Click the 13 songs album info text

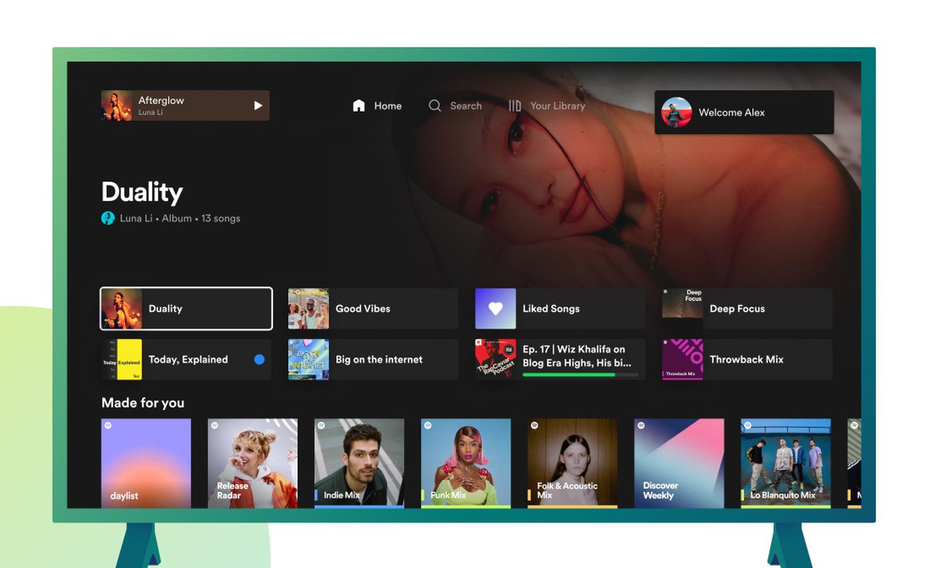(x=221, y=218)
